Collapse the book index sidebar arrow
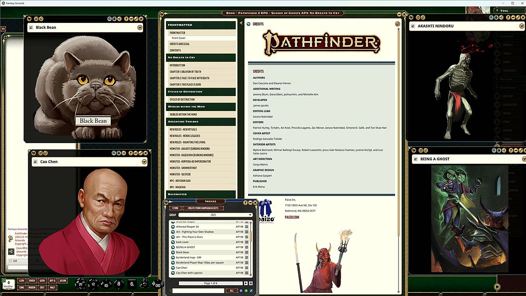 point(241,23)
